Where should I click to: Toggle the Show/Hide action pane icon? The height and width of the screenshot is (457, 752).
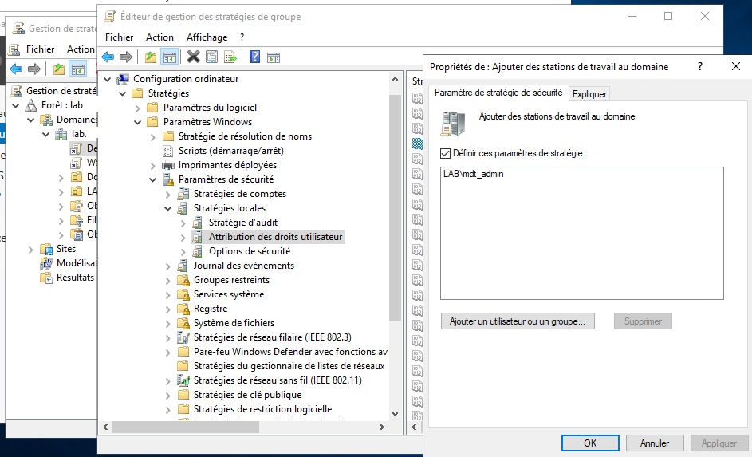pyautogui.click(x=274, y=57)
